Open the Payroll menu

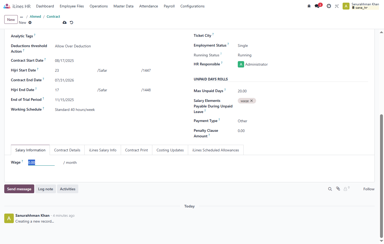tap(169, 6)
